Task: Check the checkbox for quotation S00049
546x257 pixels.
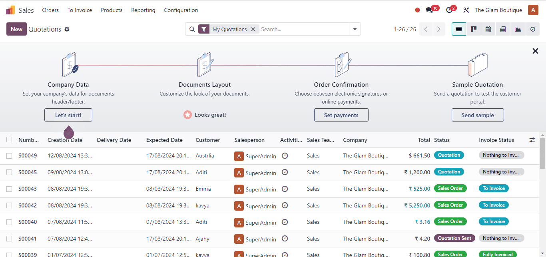Action: [9, 155]
